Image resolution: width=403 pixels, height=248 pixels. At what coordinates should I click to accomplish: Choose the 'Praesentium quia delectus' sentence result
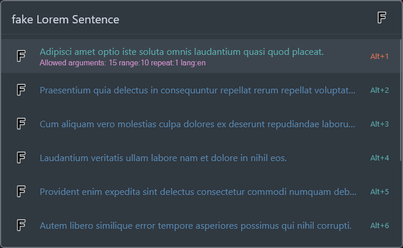pos(197,90)
